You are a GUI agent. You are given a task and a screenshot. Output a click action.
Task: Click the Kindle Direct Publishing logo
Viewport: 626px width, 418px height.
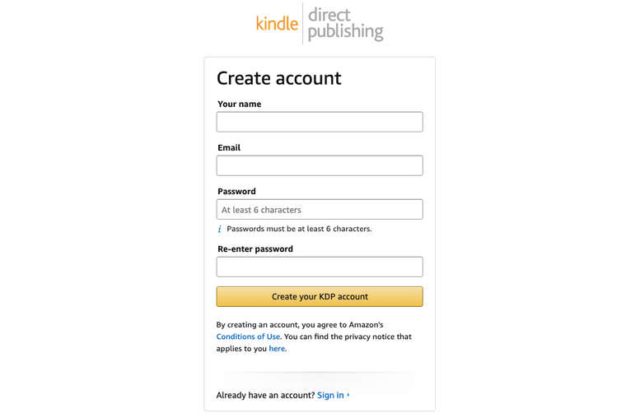coord(320,24)
